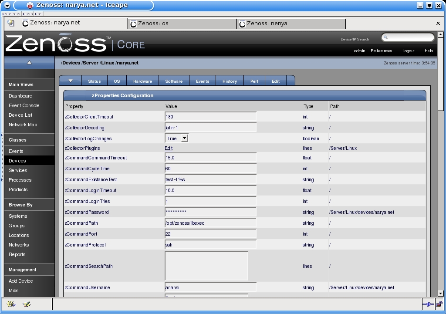Click the new tab icon left of tabs
The width and height of the screenshot is (446, 314).
click(11, 24)
